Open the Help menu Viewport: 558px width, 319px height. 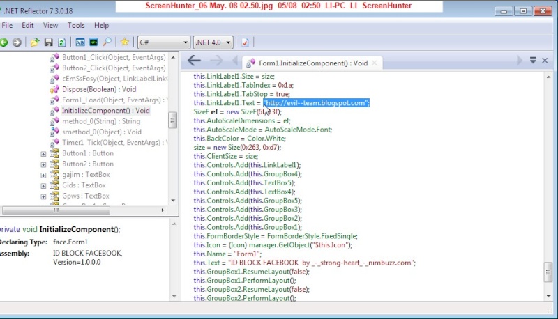tap(101, 25)
